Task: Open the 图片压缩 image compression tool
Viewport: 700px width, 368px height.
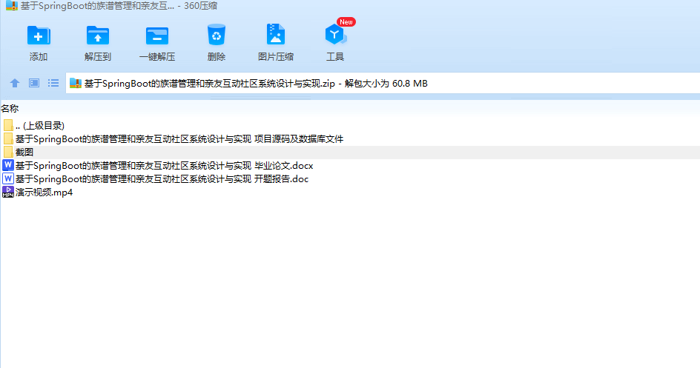Action: 275,35
